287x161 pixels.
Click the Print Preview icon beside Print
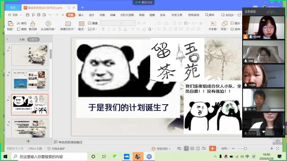click(x=44, y=15)
